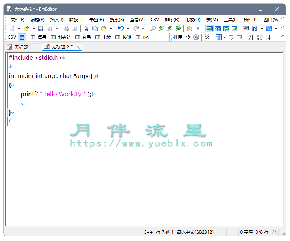Viewport: 290px width, 241px height.
Task: Click the #include <stdio.h> line
Action: [35, 57]
